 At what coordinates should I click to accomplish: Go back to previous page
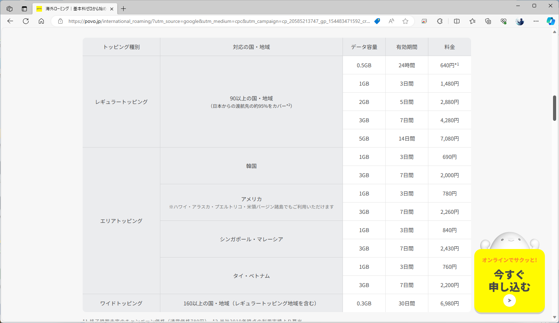coord(10,21)
